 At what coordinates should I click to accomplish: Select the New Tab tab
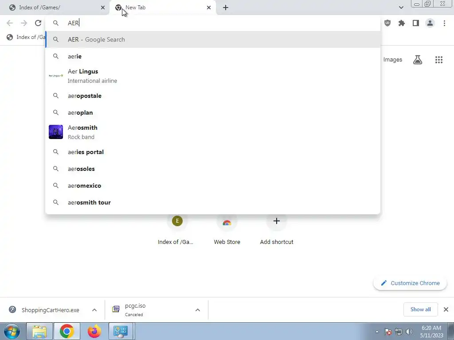point(163,8)
